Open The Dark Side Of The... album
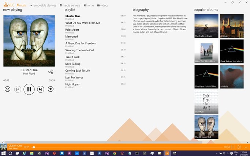Viewport: 250px width, 156px height. coord(206,77)
